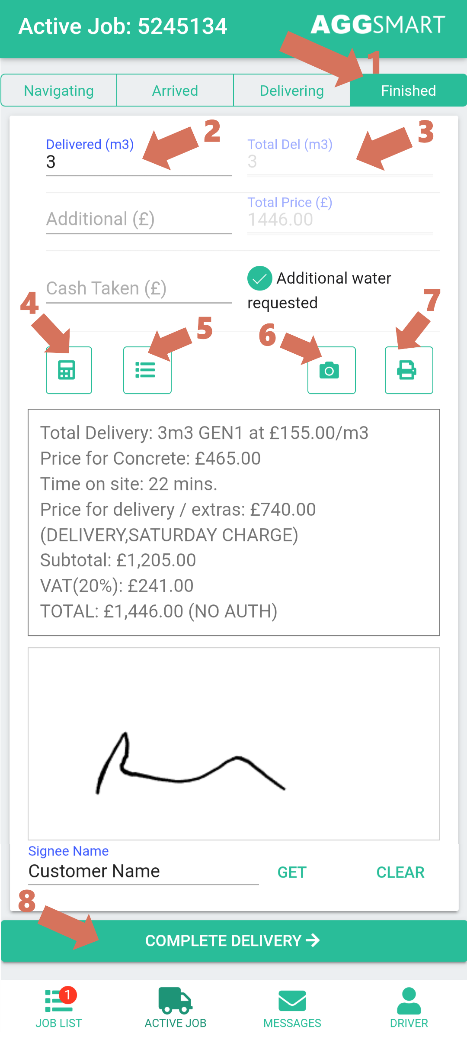Select the Delivering tab
The height and width of the screenshot is (1037, 467).
pos(292,90)
